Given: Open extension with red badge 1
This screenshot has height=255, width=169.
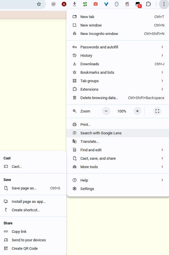Looking at the screenshot, I should pyautogui.click(x=138, y=4).
